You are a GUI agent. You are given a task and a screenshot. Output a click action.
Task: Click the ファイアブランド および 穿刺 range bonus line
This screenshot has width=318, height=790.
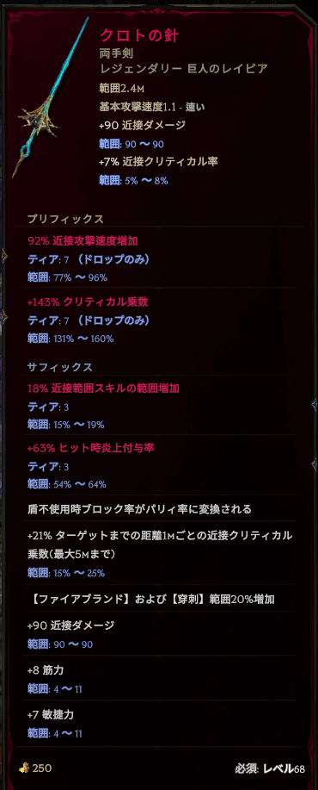click(150, 599)
